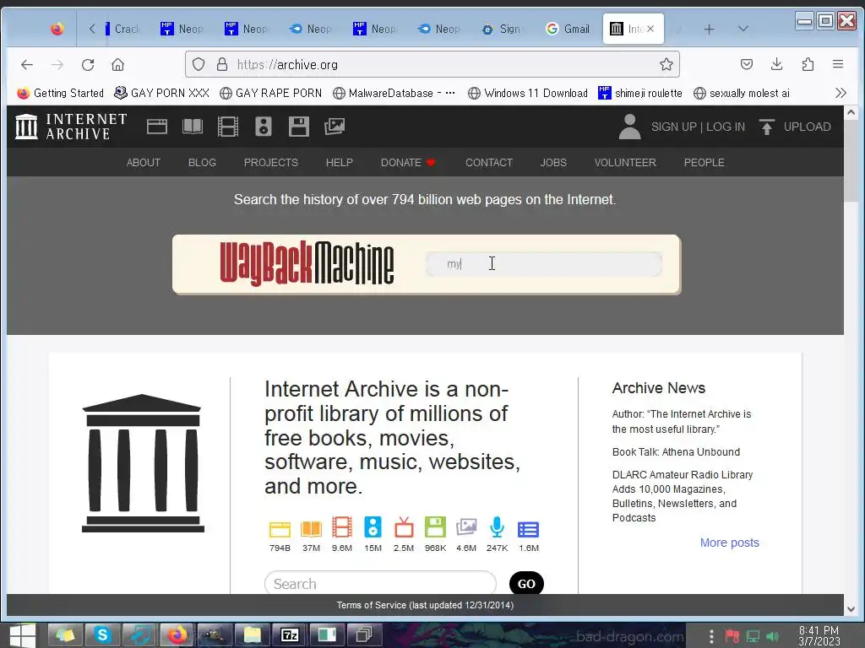
Task: Click the user avatar icon
Action: click(629, 127)
